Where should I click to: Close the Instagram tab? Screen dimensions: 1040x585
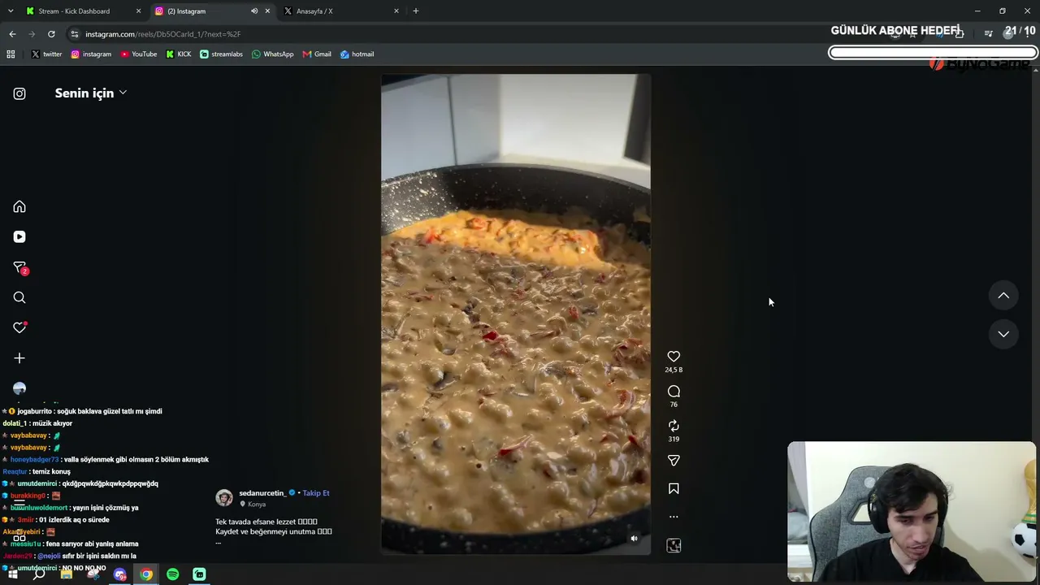point(267,11)
